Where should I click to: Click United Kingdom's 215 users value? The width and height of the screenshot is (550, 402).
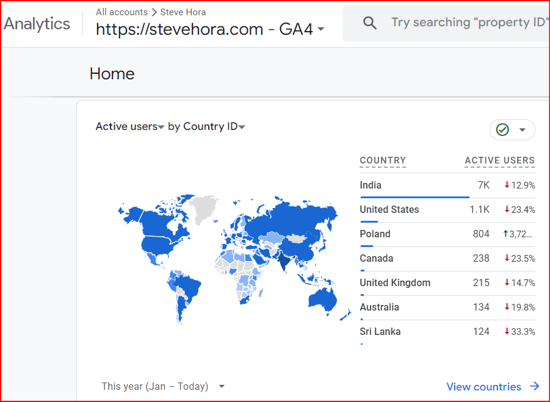pos(481,282)
